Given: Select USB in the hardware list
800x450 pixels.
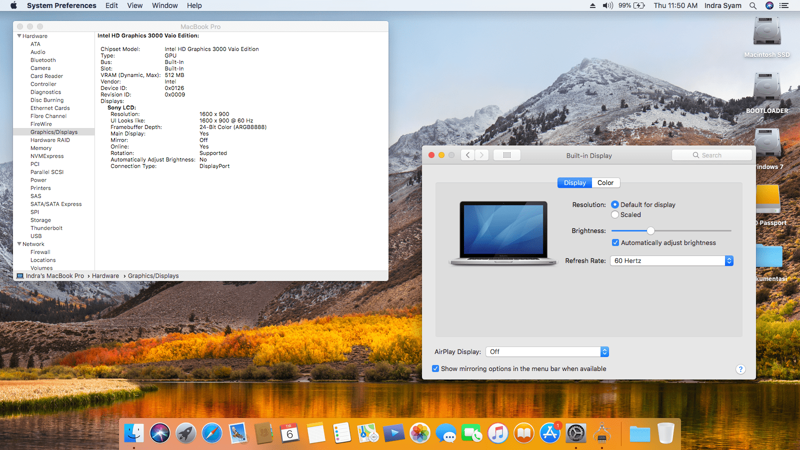Looking at the screenshot, I should click(x=36, y=236).
